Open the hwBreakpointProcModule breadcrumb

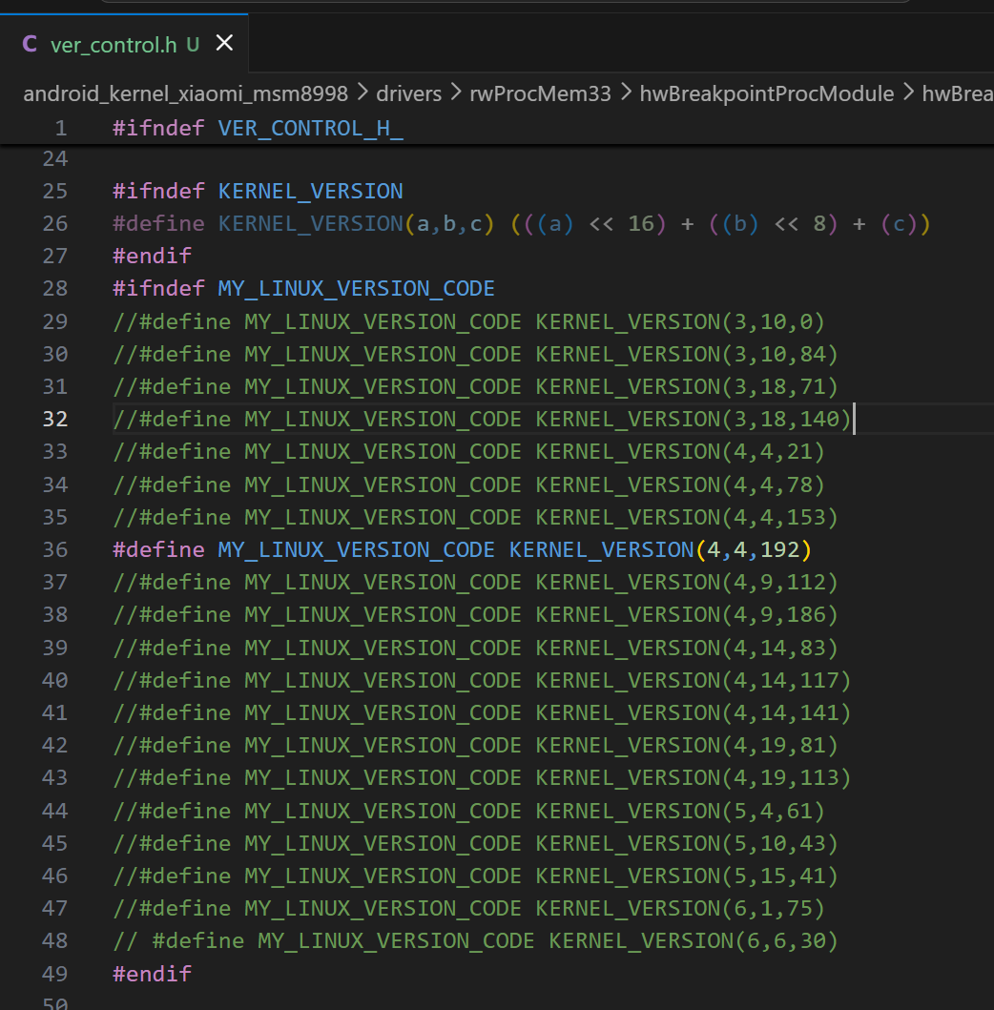pyautogui.click(x=766, y=93)
